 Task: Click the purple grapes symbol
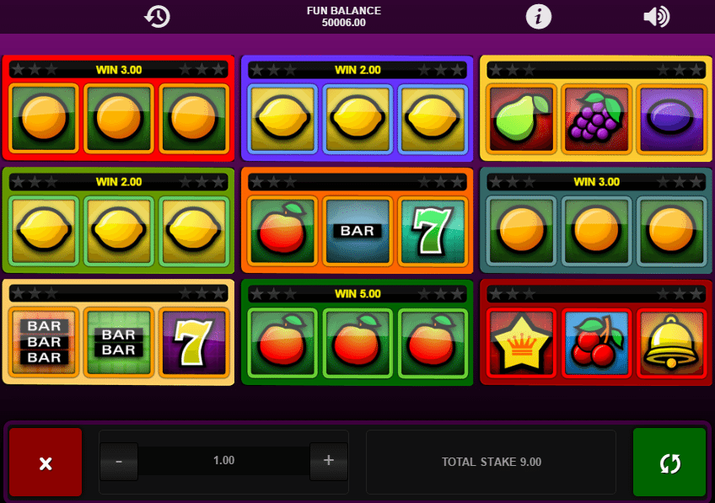click(x=596, y=119)
